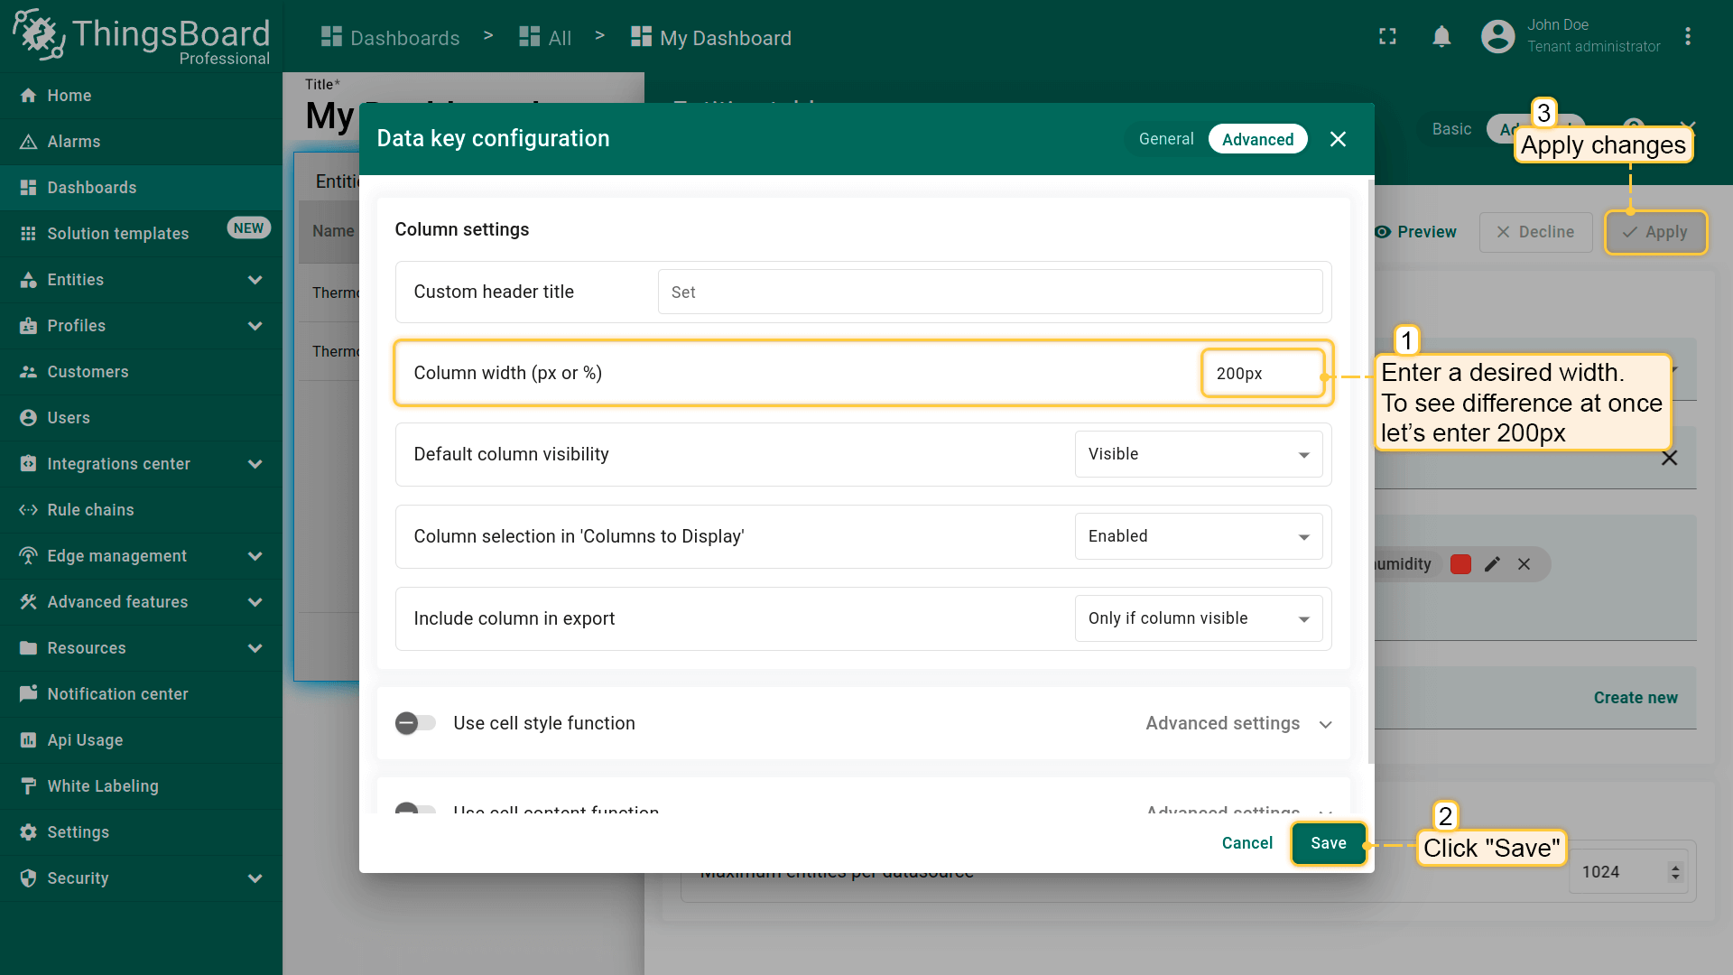Open Solution templates menu item
Viewport: 1733px width, 975px height.
click(118, 234)
